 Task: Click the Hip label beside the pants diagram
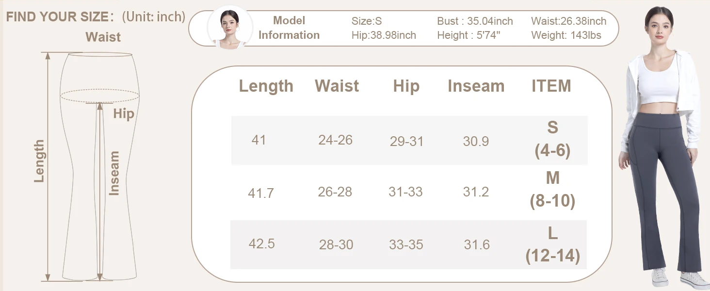pos(123,114)
